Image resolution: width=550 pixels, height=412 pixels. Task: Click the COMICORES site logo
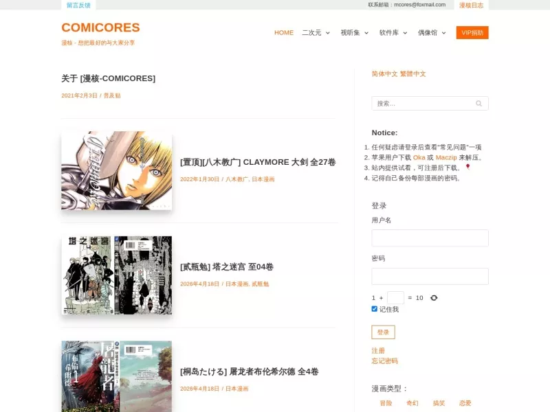point(100,27)
